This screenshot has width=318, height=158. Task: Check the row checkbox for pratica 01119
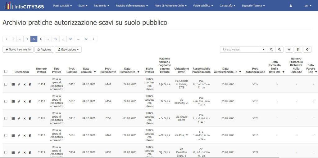6,152
